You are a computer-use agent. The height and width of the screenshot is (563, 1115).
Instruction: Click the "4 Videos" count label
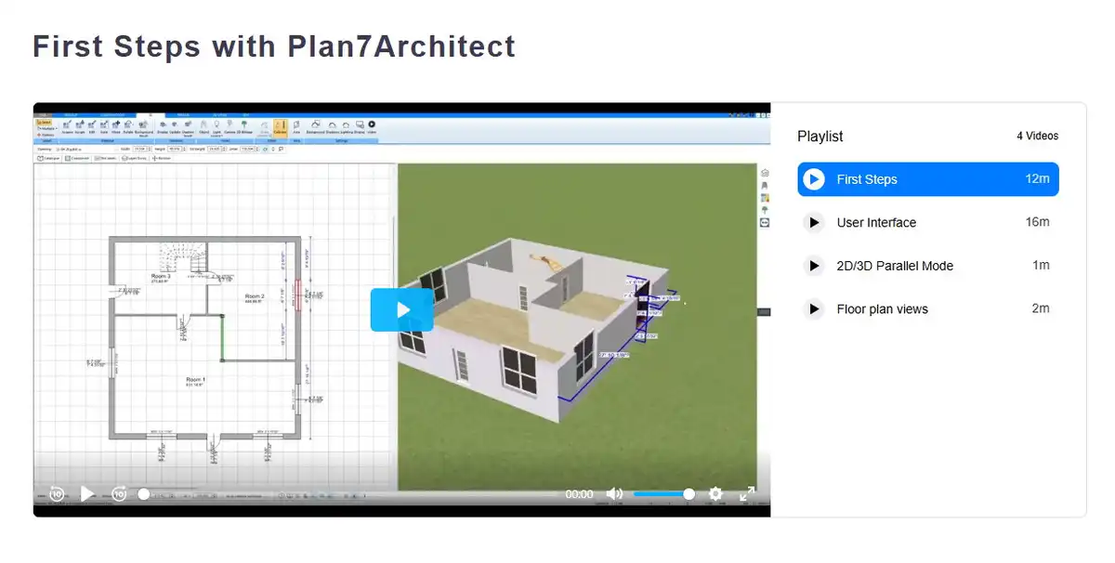pos(1037,137)
